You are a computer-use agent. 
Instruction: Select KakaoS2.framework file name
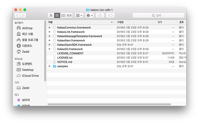(70, 49)
